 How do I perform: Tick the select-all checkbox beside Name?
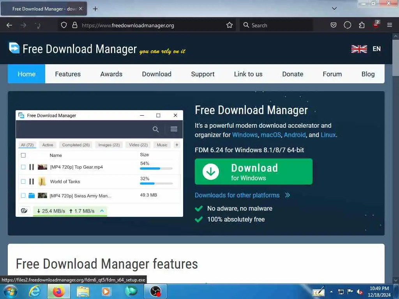pyautogui.click(x=23, y=155)
